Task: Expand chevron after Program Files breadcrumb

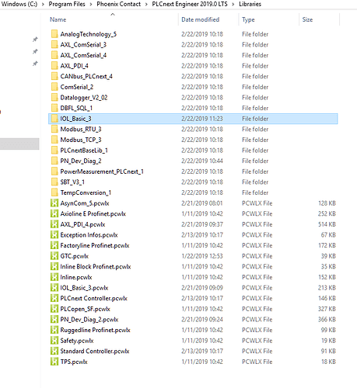Action: (91, 4)
